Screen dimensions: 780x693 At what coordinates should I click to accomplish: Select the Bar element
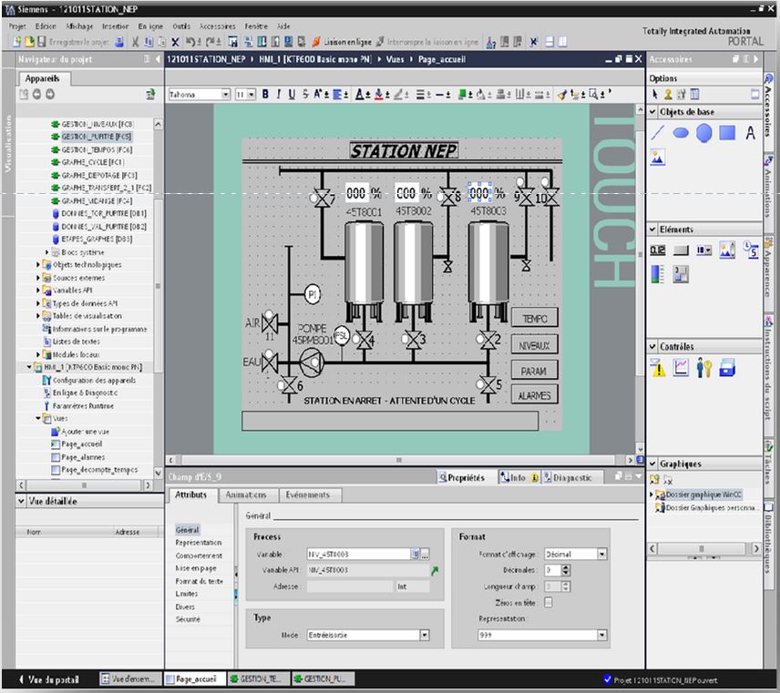(x=658, y=274)
